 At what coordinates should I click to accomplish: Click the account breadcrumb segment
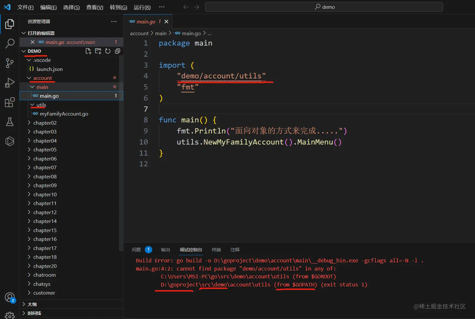pyautogui.click(x=139, y=33)
